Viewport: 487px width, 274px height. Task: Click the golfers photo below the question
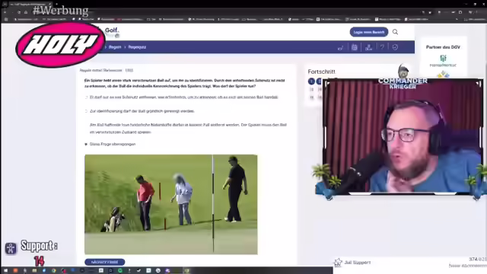tap(170, 205)
